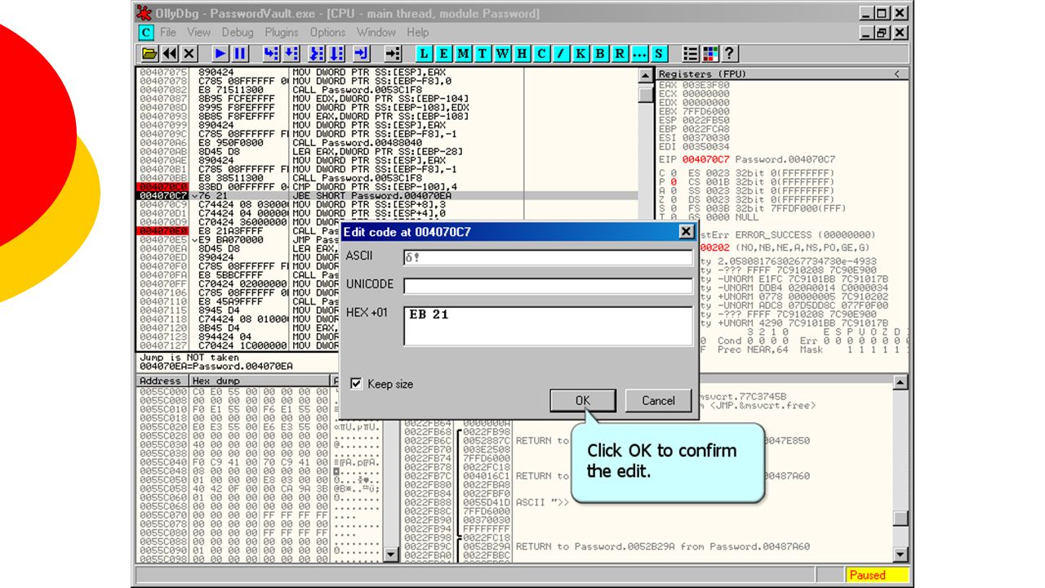Click the Registers panel left arrow

click(x=898, y=74)
